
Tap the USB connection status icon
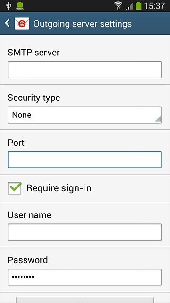[8, 6]
